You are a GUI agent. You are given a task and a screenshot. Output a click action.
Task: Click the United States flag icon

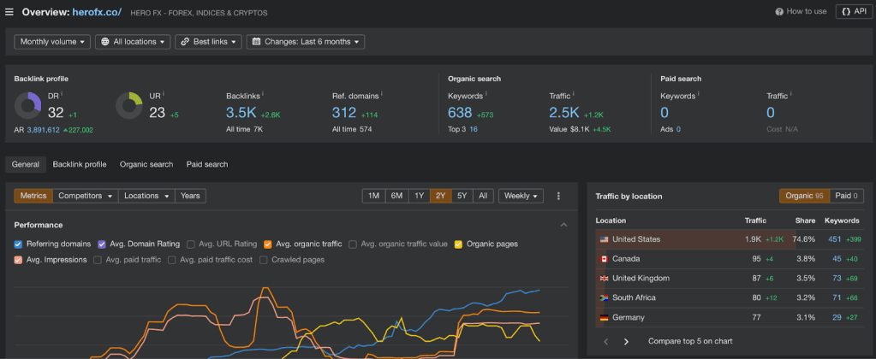(x=604, y=239)
